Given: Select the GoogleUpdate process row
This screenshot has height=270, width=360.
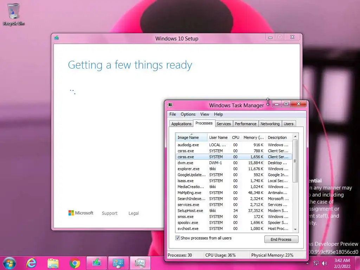Looking at the screenshot, I should tap(234, 175).
